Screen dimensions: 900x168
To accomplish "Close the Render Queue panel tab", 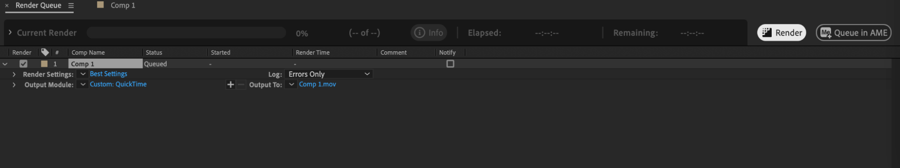I will coord(7,5).
